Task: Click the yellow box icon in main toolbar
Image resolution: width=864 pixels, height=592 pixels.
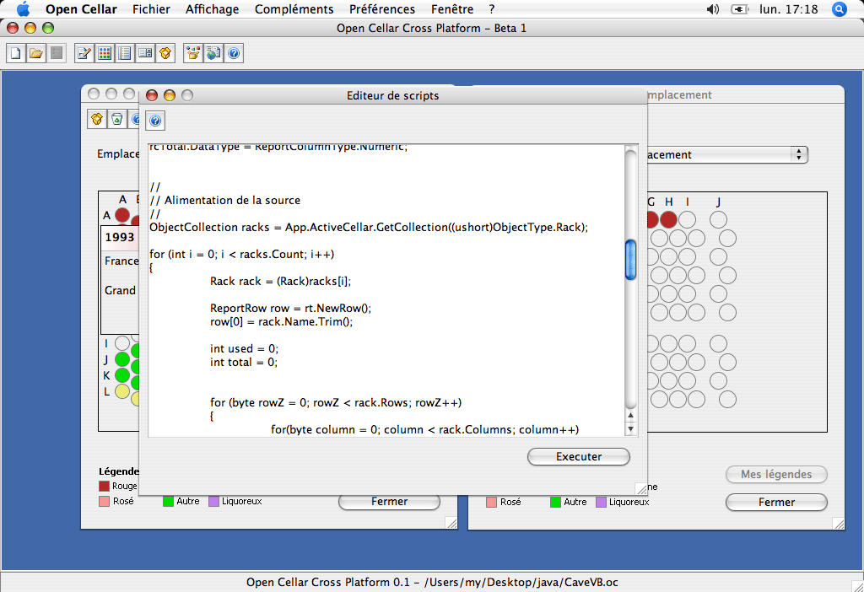Action: (165, 53)
